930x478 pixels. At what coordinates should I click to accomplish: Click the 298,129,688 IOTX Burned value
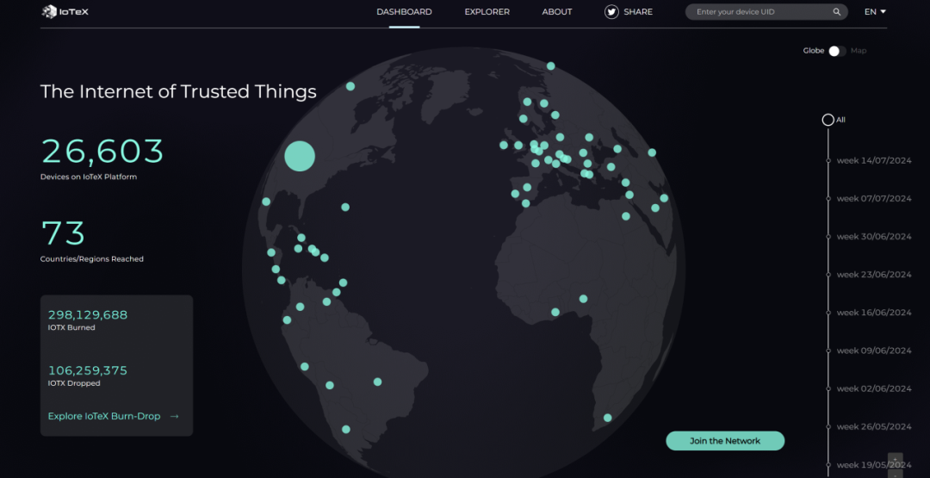click(x=88, y=315)
